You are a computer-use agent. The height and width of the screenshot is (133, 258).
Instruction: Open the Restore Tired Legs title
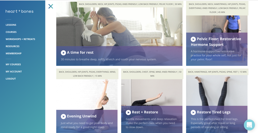coord(213,112)
